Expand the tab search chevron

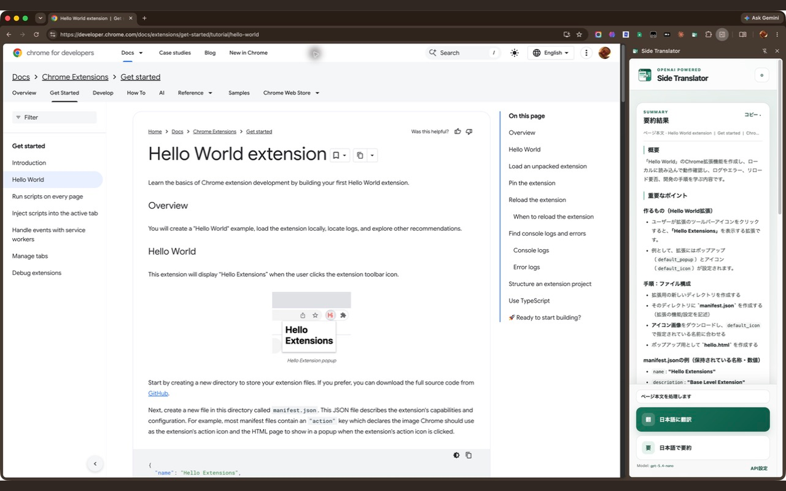(x=41, y=18)
